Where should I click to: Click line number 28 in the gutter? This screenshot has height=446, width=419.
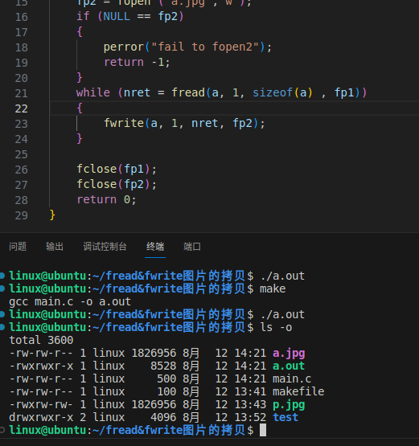point(22,201)
